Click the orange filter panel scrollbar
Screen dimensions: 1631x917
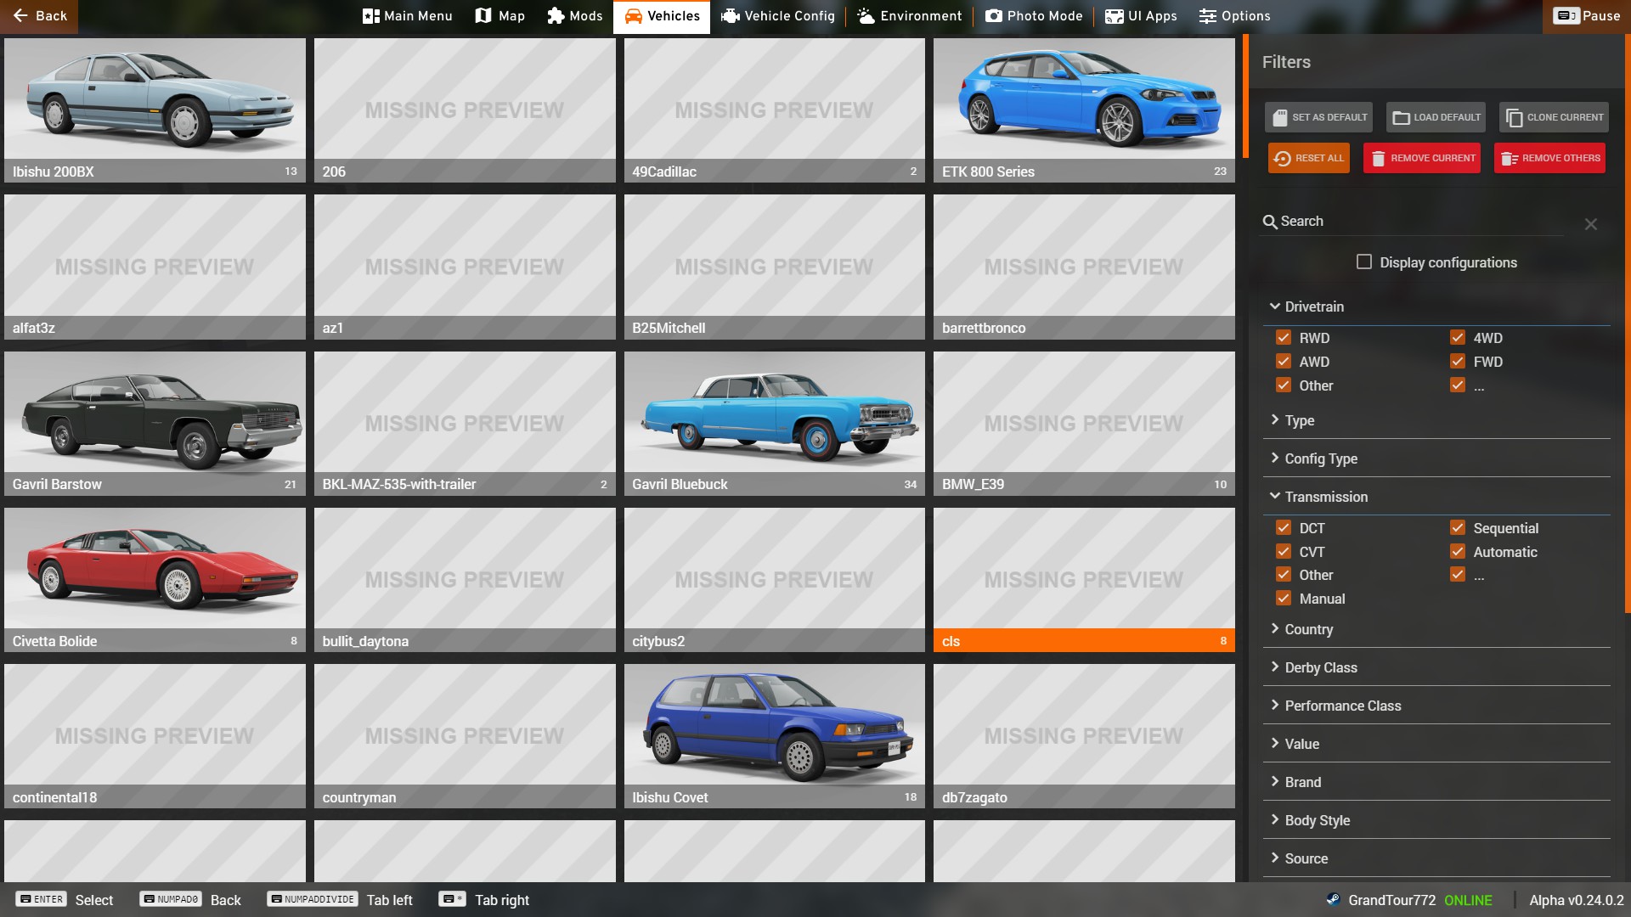click(x=1628, y=323)
